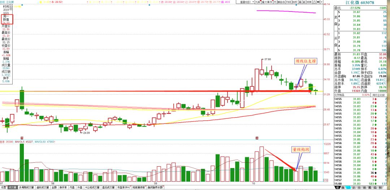Click the 化学制品 industry label
Viewport: 390px width, 190px height.
click(339, 95)
